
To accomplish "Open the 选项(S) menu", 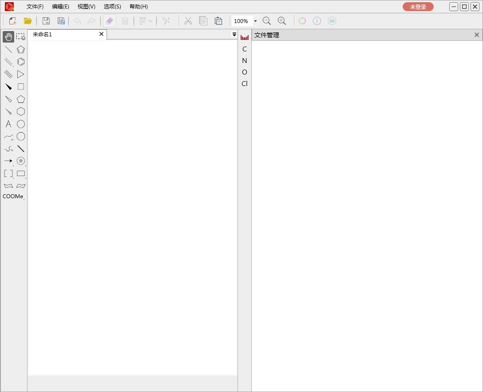I will pyautogui.click(x=112, y=7).
